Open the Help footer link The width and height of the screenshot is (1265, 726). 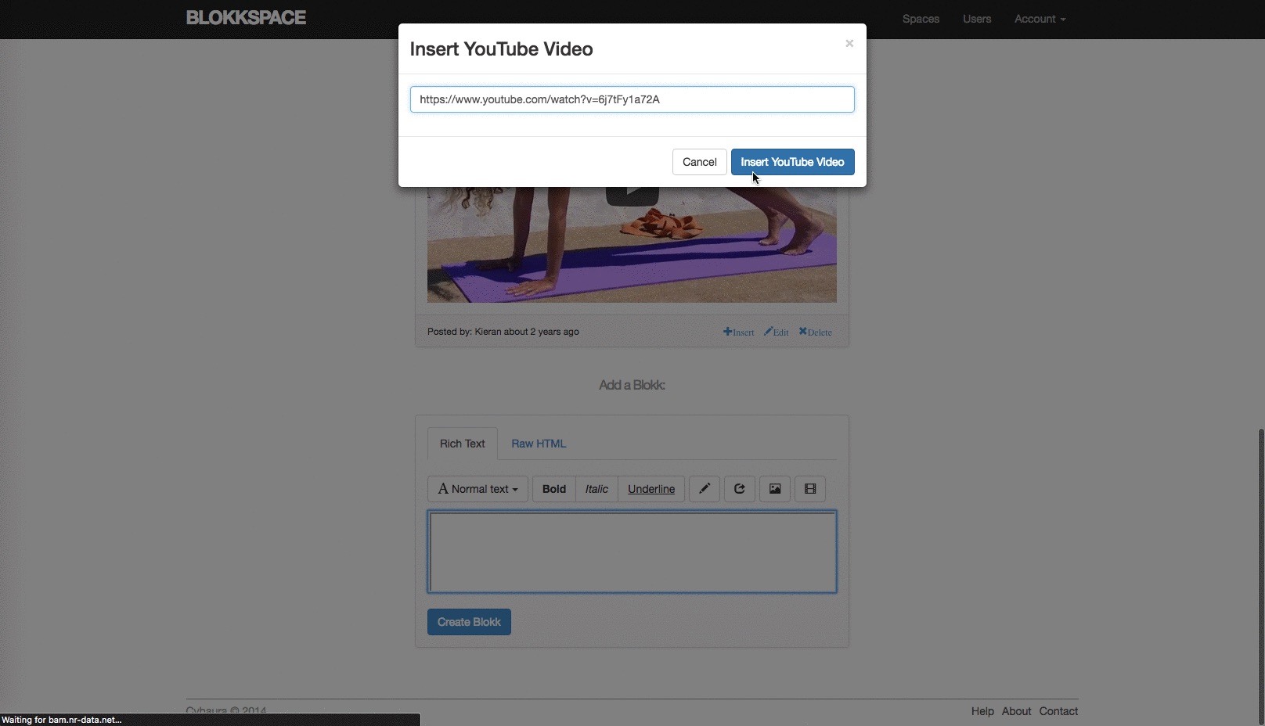pos(982,711)
